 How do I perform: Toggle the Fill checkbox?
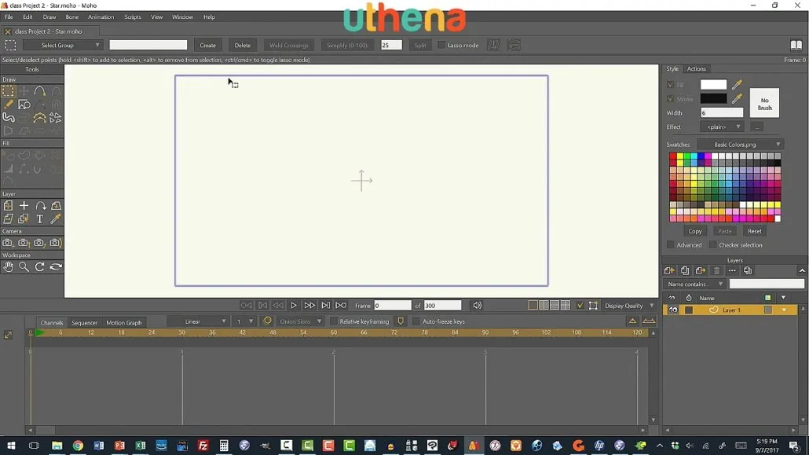(670, 85)
